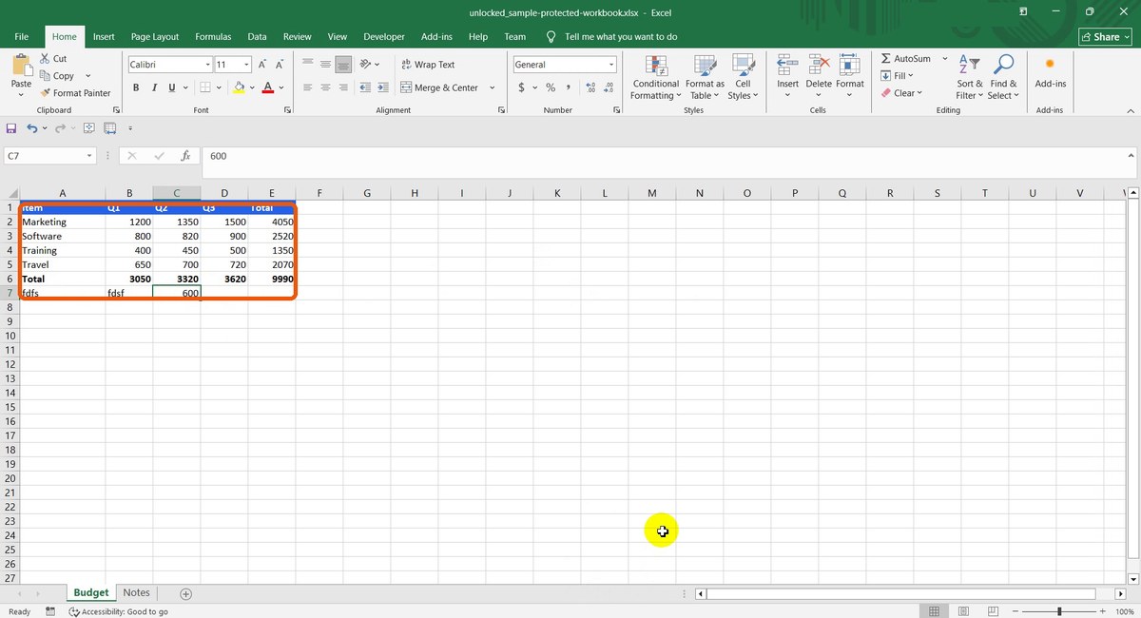Switch to Page Layout view in status bar
The width and height of the screenshot is (1141, 618).
tap(963, 611)
